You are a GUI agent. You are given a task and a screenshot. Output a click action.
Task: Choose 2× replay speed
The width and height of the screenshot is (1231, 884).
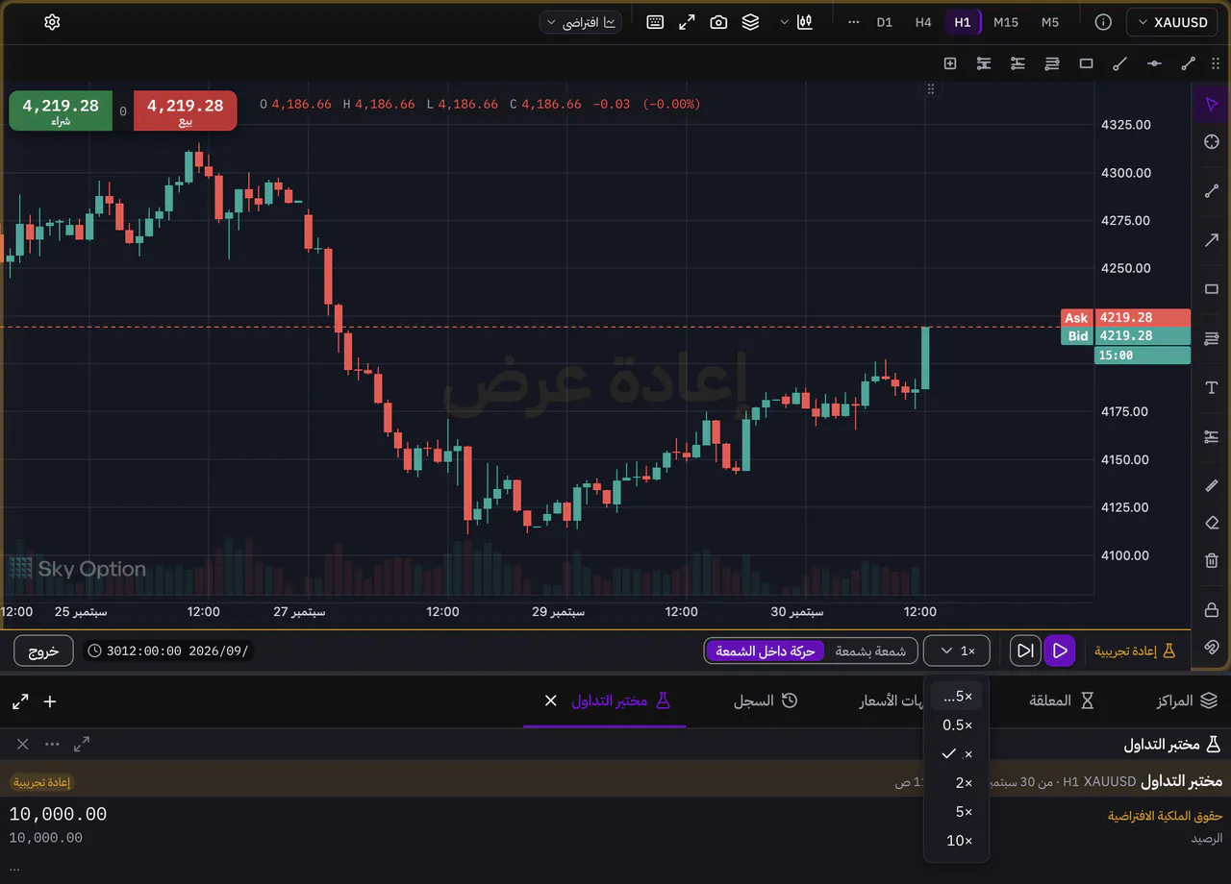956,783
